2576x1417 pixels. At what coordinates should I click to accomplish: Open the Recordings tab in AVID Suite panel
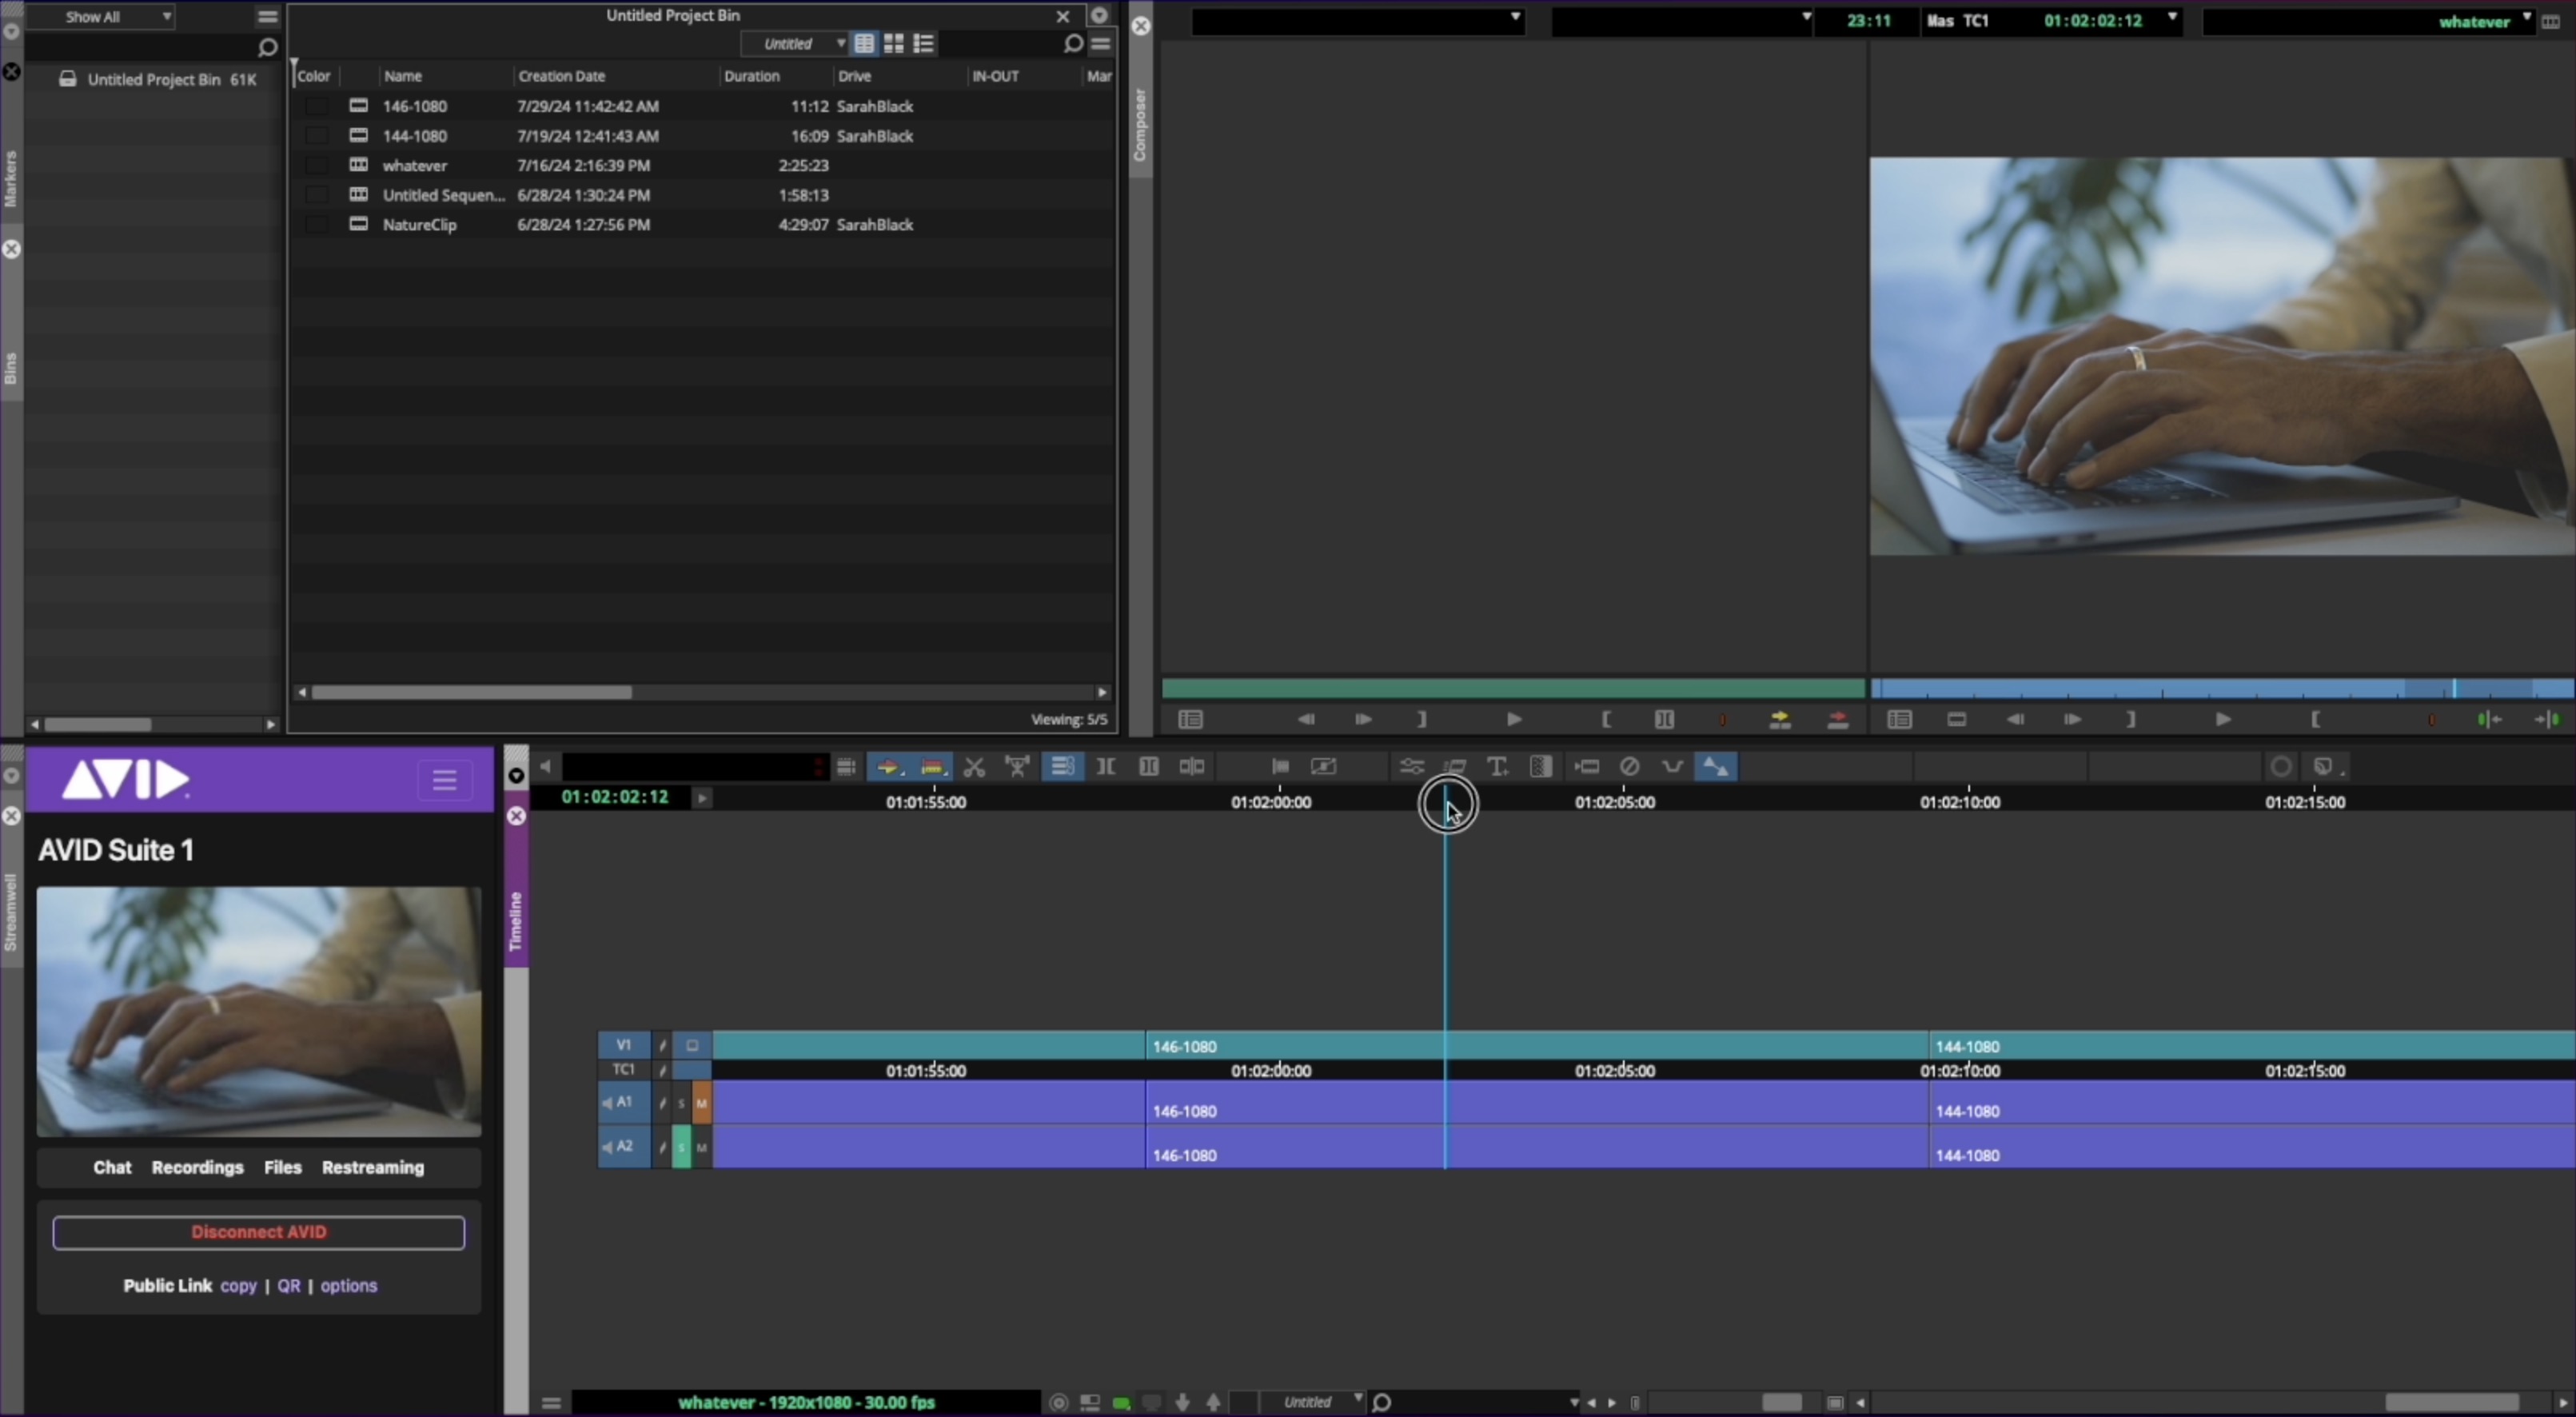(x=197, y=1167)
